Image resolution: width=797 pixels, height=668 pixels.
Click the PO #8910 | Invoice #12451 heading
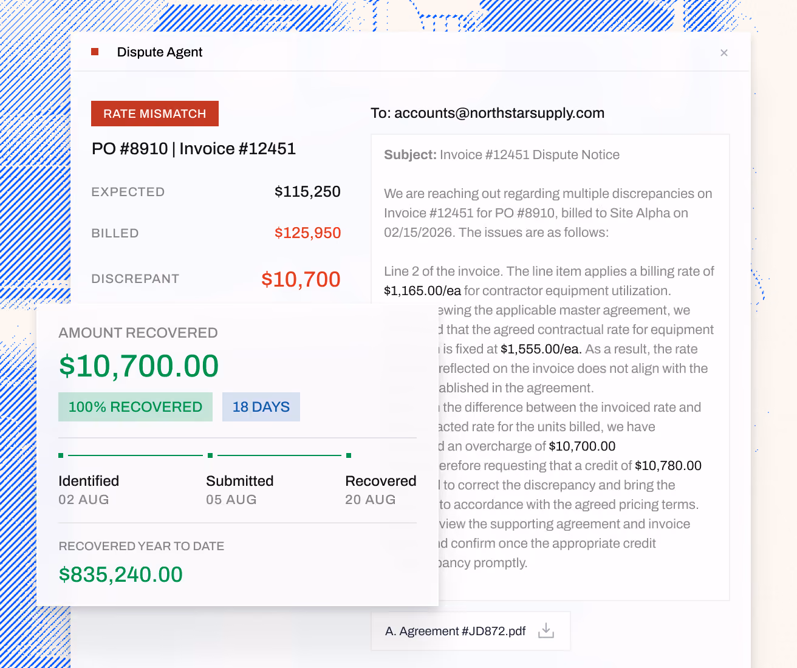point(194,149)
